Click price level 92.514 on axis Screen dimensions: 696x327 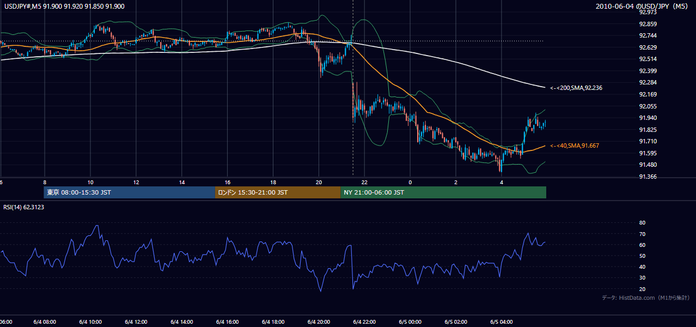pyautogui.click(x=648, y=59)
